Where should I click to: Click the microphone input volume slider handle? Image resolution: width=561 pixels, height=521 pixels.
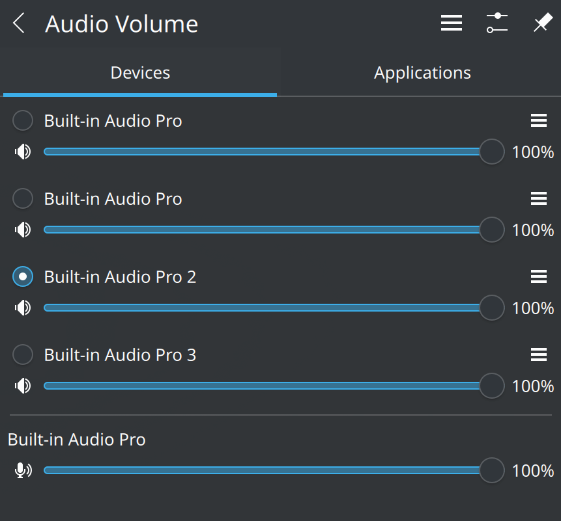[x=492, y=470]
